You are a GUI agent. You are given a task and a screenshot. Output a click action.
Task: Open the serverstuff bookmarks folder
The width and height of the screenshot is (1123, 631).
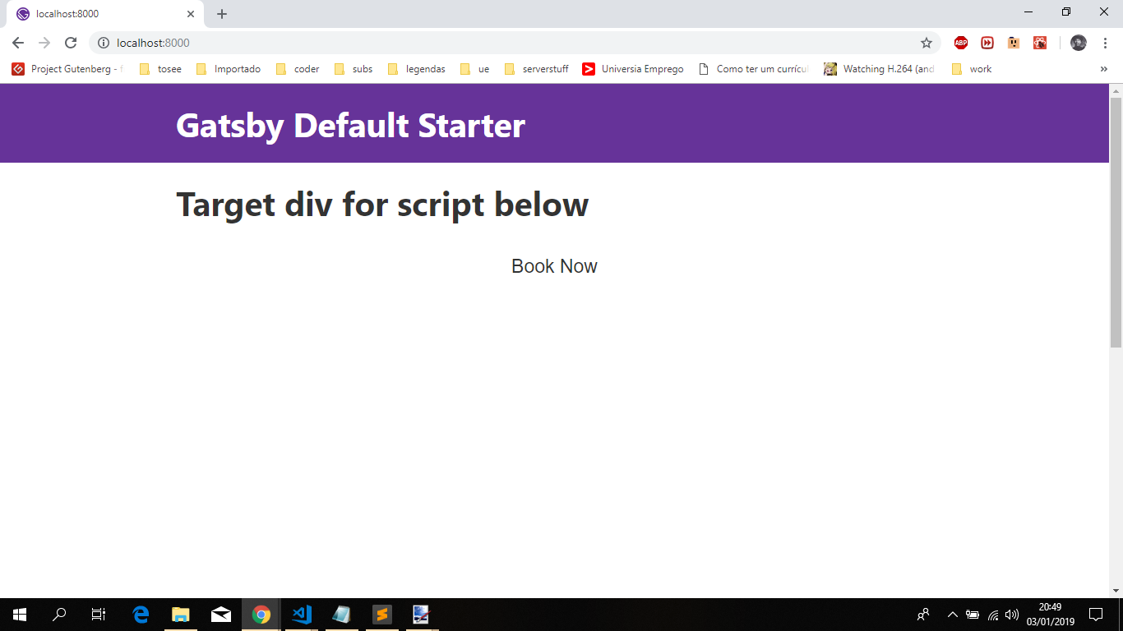(536, 69)
